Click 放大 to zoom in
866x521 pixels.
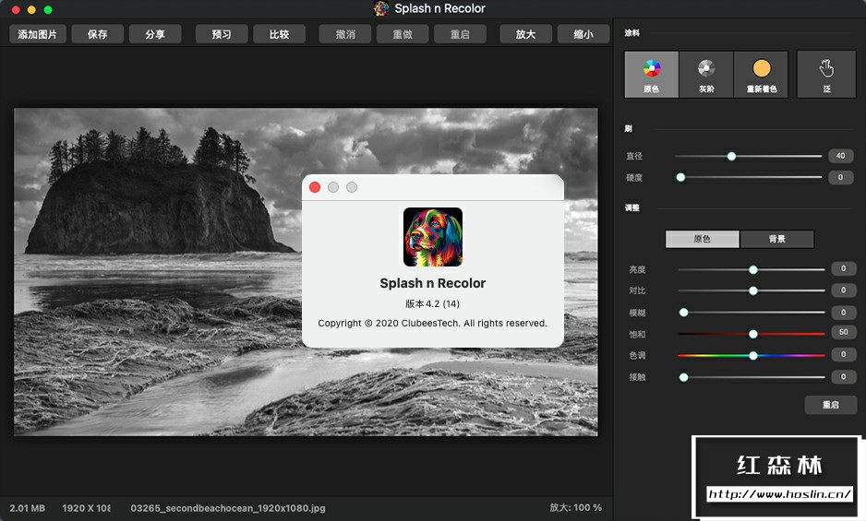526,34
